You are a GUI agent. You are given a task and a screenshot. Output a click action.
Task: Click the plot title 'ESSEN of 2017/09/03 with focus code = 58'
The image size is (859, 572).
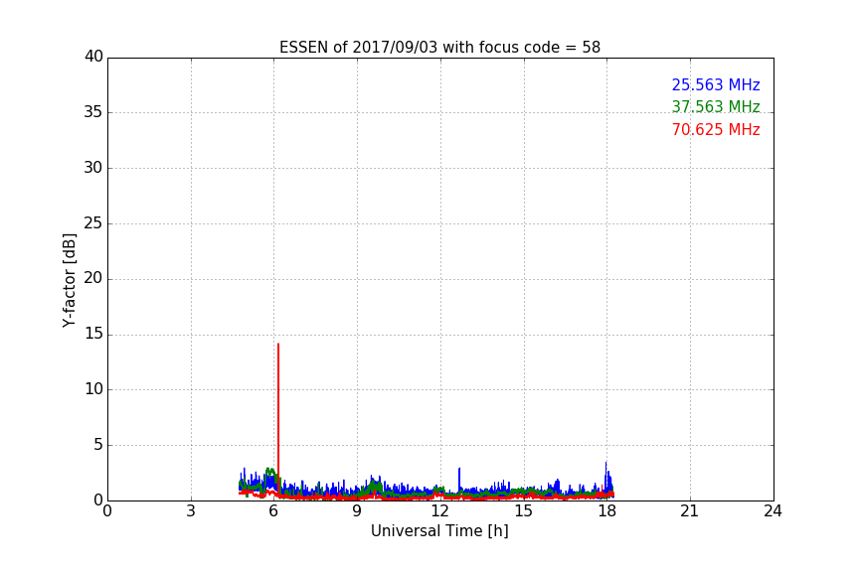(439, 48)
